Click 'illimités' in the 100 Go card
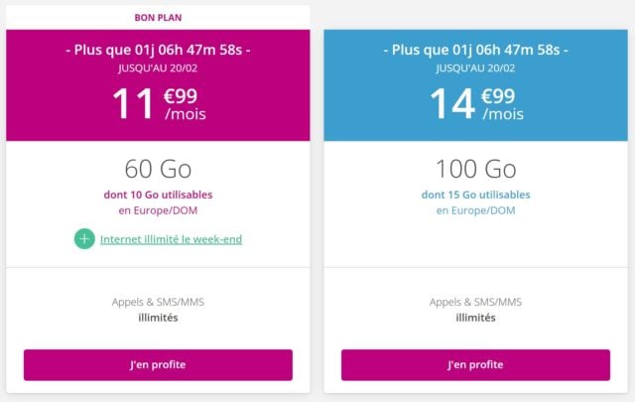Viewport: 635px width, 402px height. [475, 318]
